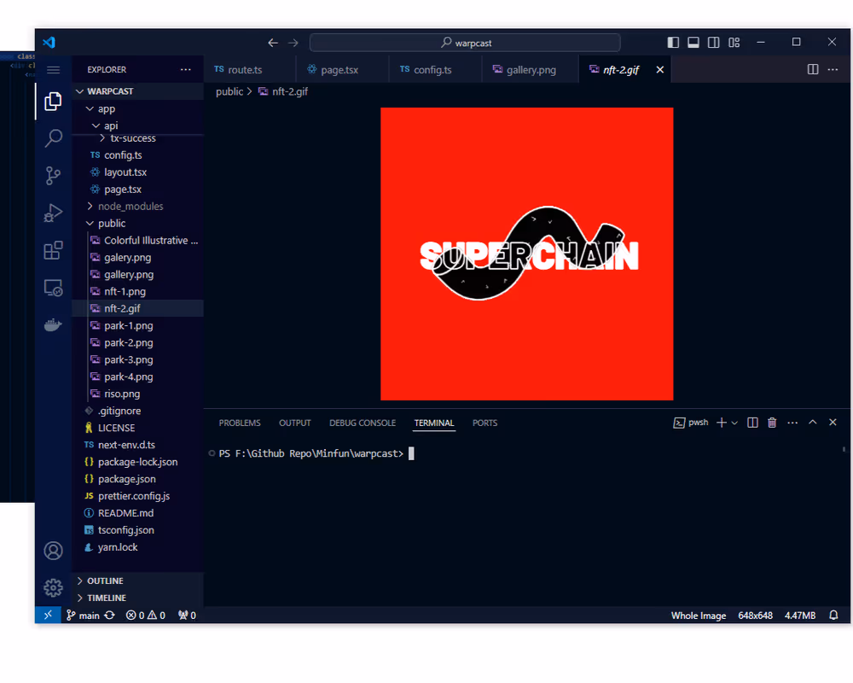This screenshot has width=853, height=683.
Task: Toggle the panel visibility layout button
Action: (693, 43)
